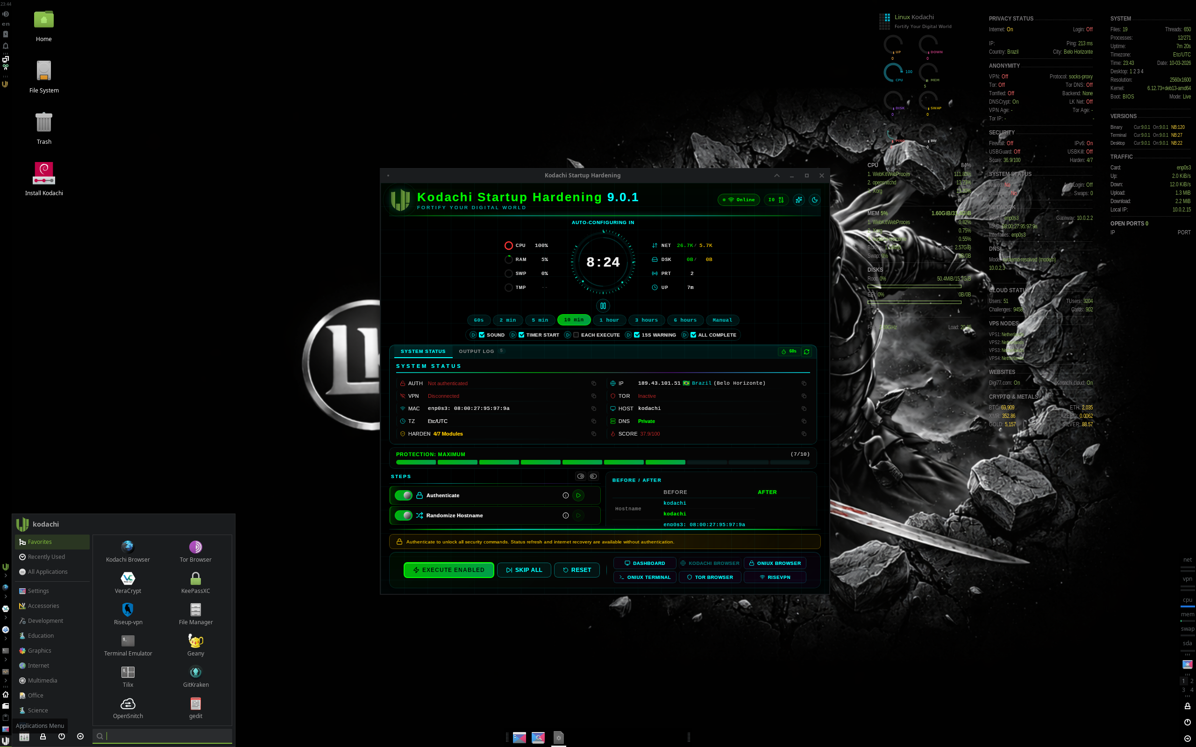Uncheck the ALL COMPLETE checkbox
The height and width of the screenshot is (747, 1196).
pos(693,335)
